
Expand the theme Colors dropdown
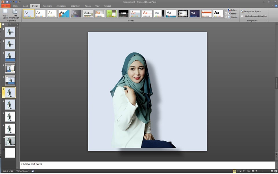pyautogui.click(x=233, y=10)
